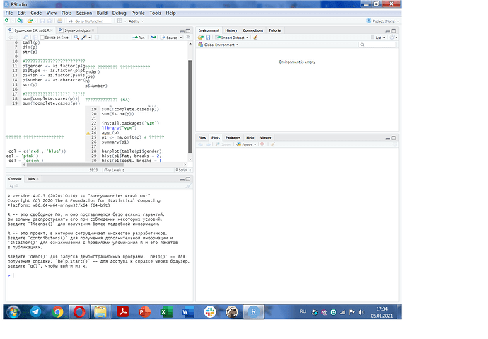Click the Source button in editor
The image size is (488, 339).
coord(169,38)
